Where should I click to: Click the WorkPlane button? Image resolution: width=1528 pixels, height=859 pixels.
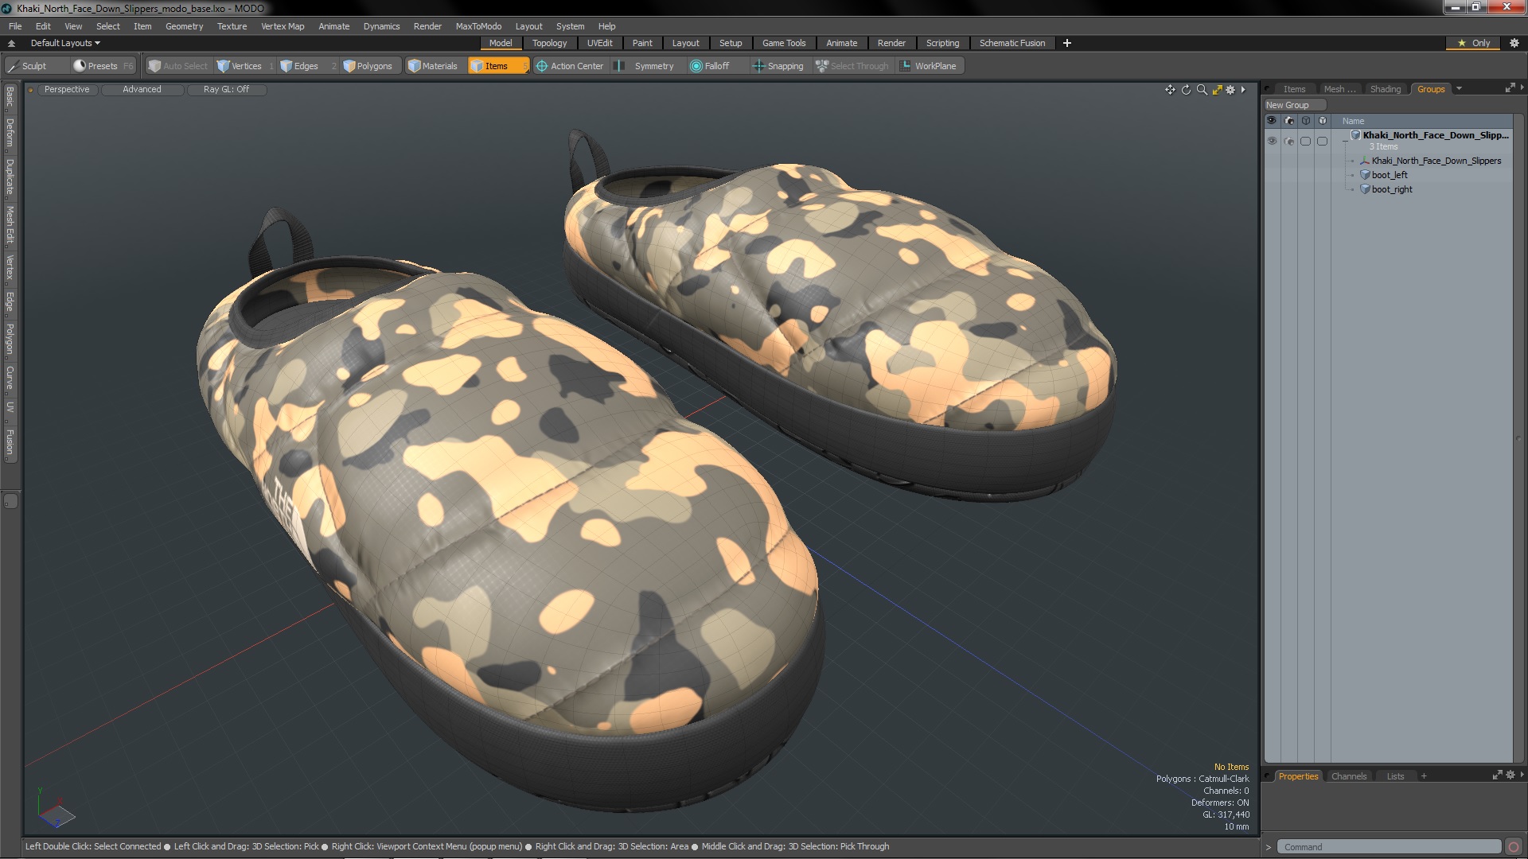[929, 66]
